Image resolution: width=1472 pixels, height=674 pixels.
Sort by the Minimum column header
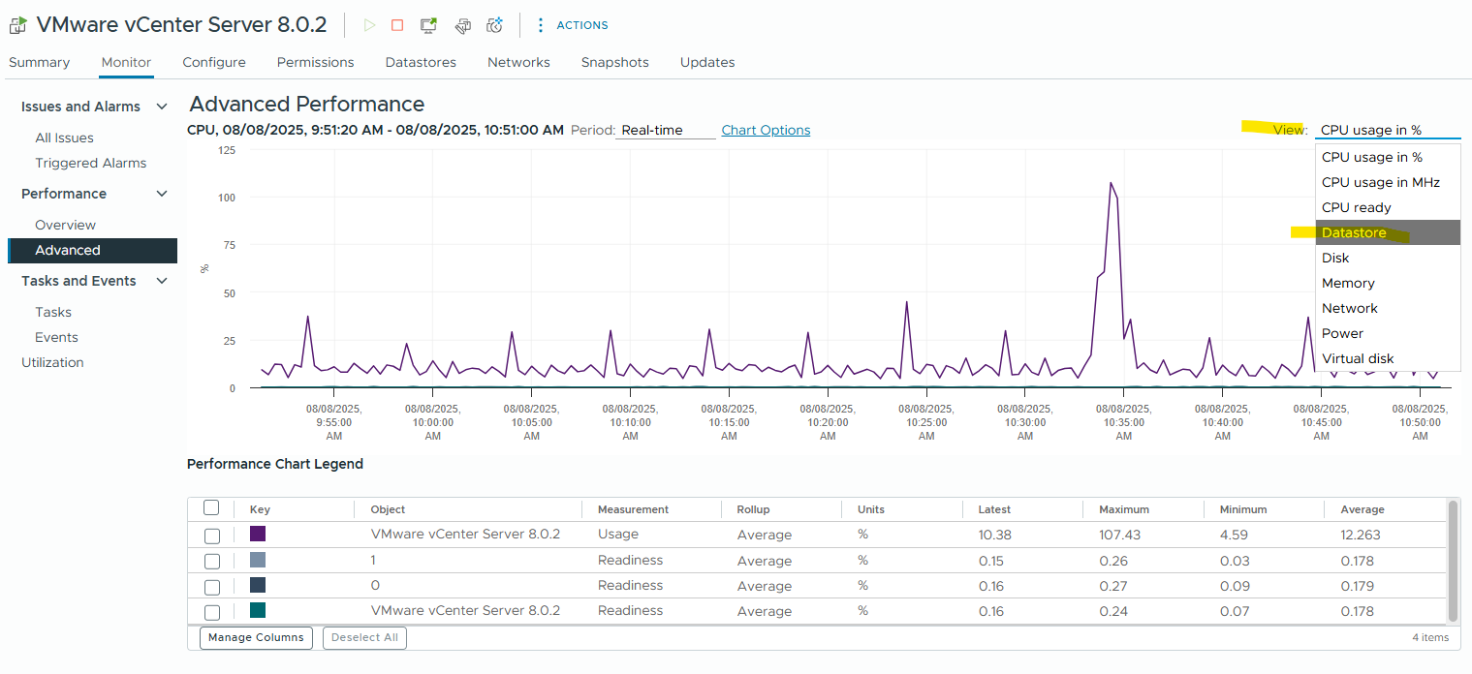pyautogui.click(x=1243, y=509)
